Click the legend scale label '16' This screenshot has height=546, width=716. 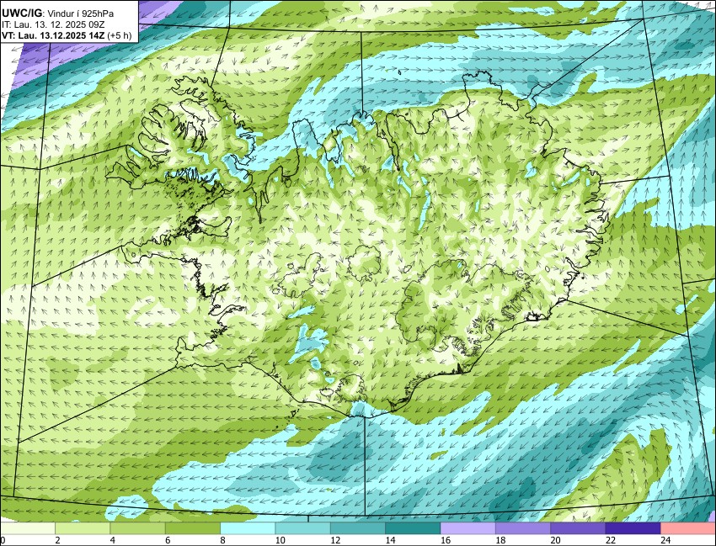coord(446,540)
